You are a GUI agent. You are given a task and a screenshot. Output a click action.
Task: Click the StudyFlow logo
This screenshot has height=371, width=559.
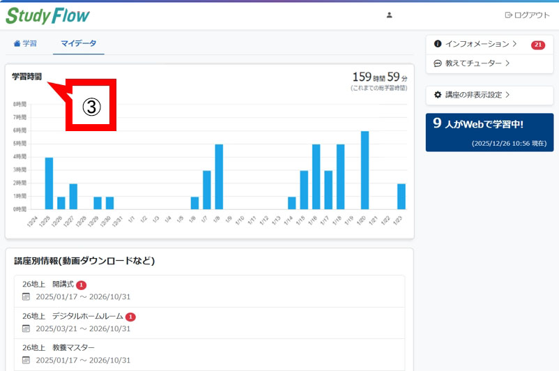coord(47,15)
